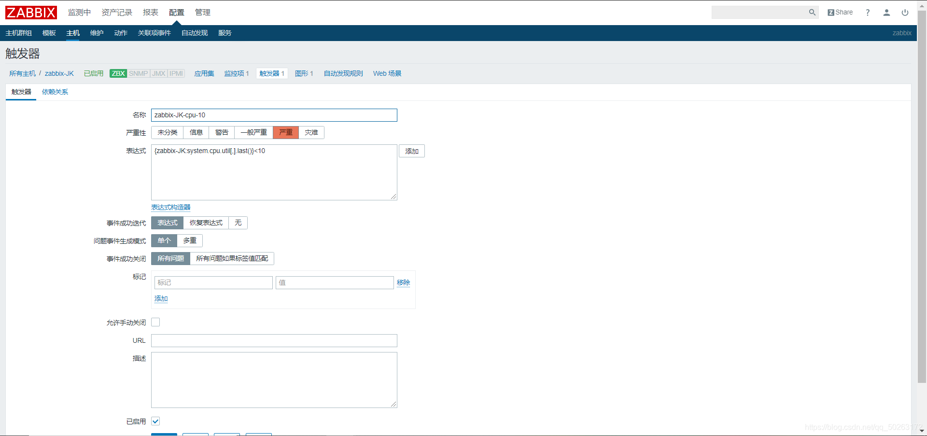Click the 添加 button beside expression

tap(412, 151)
